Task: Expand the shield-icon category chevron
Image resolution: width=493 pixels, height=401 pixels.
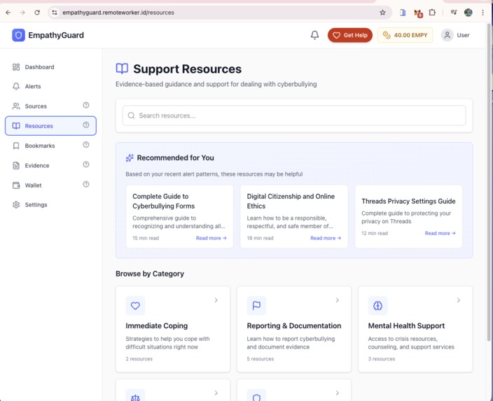Action: coord(337,393)
